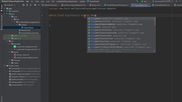The width and height of the screenshot is (182, 102).
Task: Collapse the Gradle Scripts node
Action: tap(5, 66)
